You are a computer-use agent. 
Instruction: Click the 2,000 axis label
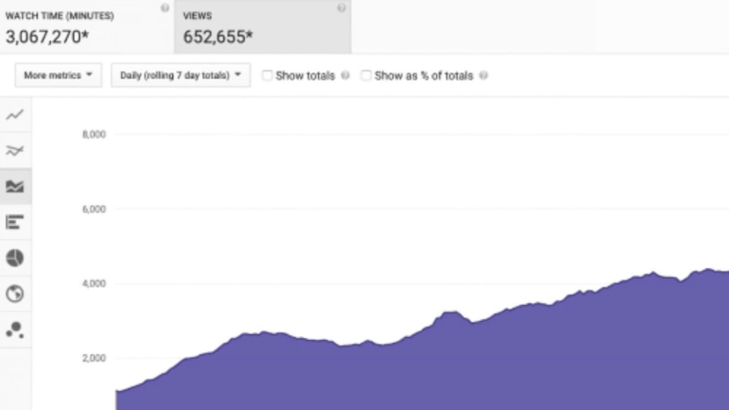click(x=94, y=358)
